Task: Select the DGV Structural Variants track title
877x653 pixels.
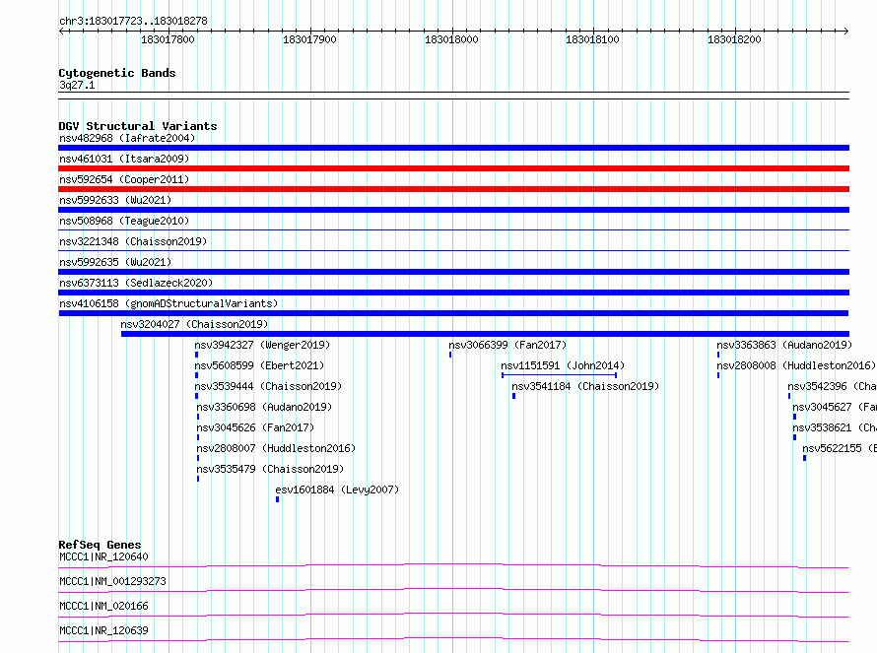Action: click(x=138, y=126)
